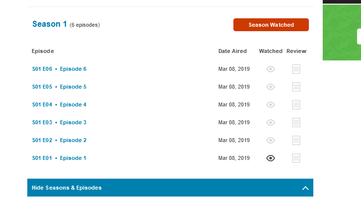Mark Episode 5 as watched
The width and height of the screenshot is (361, 200).
point(271,87)
